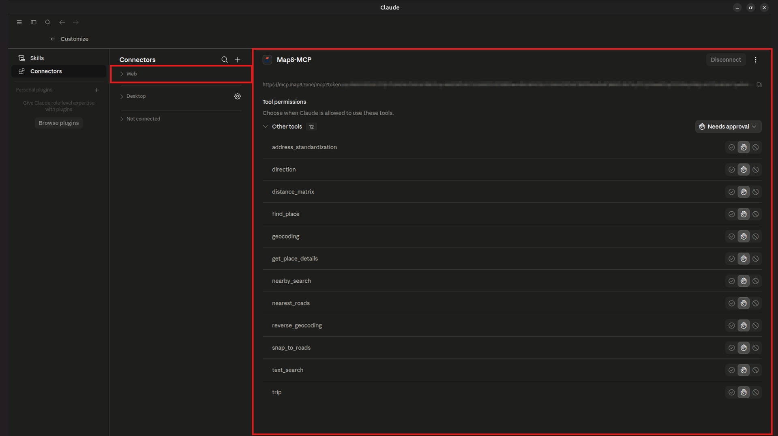Image resolution: width=778 pixels, height=436 pixels.
Task: Collapse the Other tools section
Action: (x=265, y=127)
